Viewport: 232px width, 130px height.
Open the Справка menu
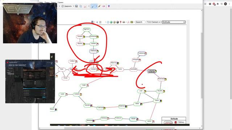[x=60, y=3]
